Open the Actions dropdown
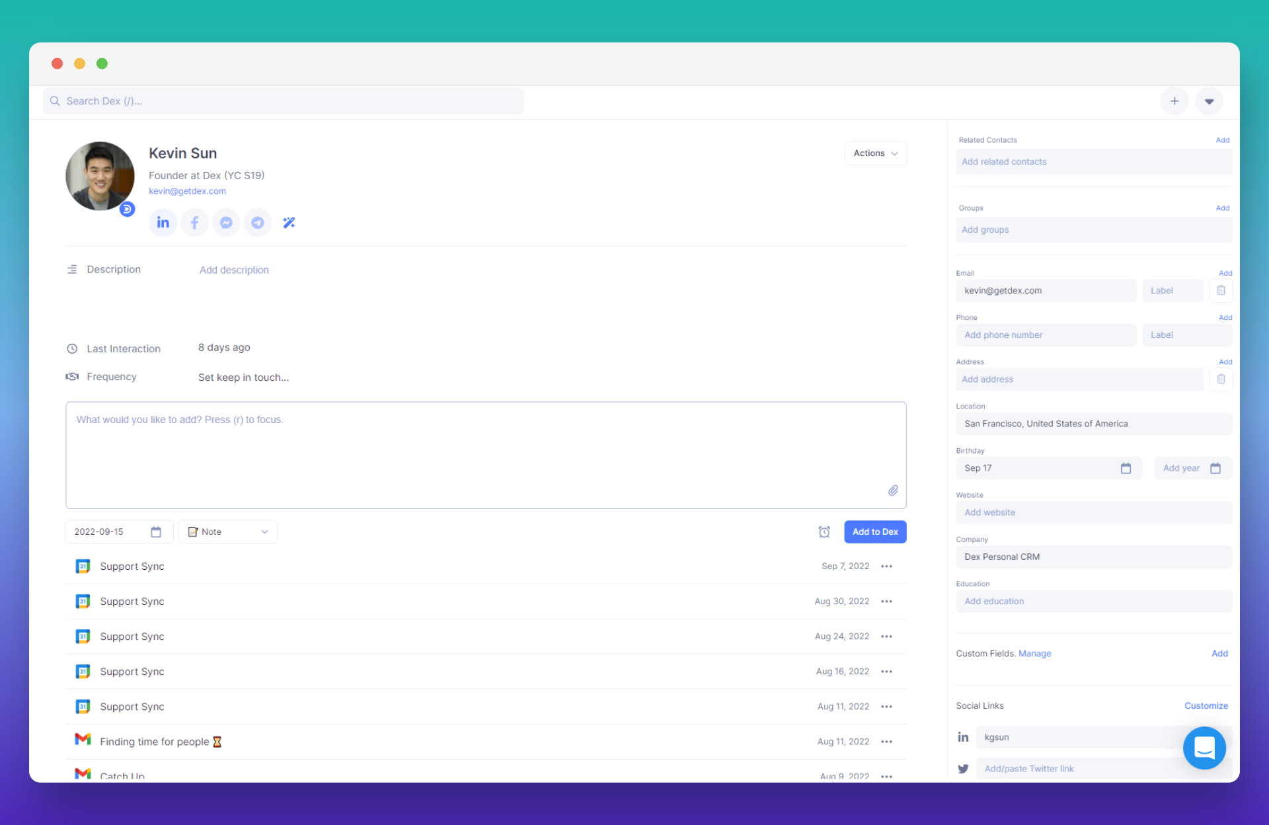1269x825 pixels. click(x=875, y=153)
